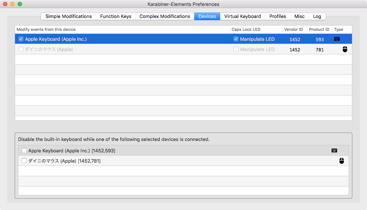Uncheck Apple Keyboard modify events checkbox
The height and width of the screenshot is (210, 367).
[x=21, y=39]
